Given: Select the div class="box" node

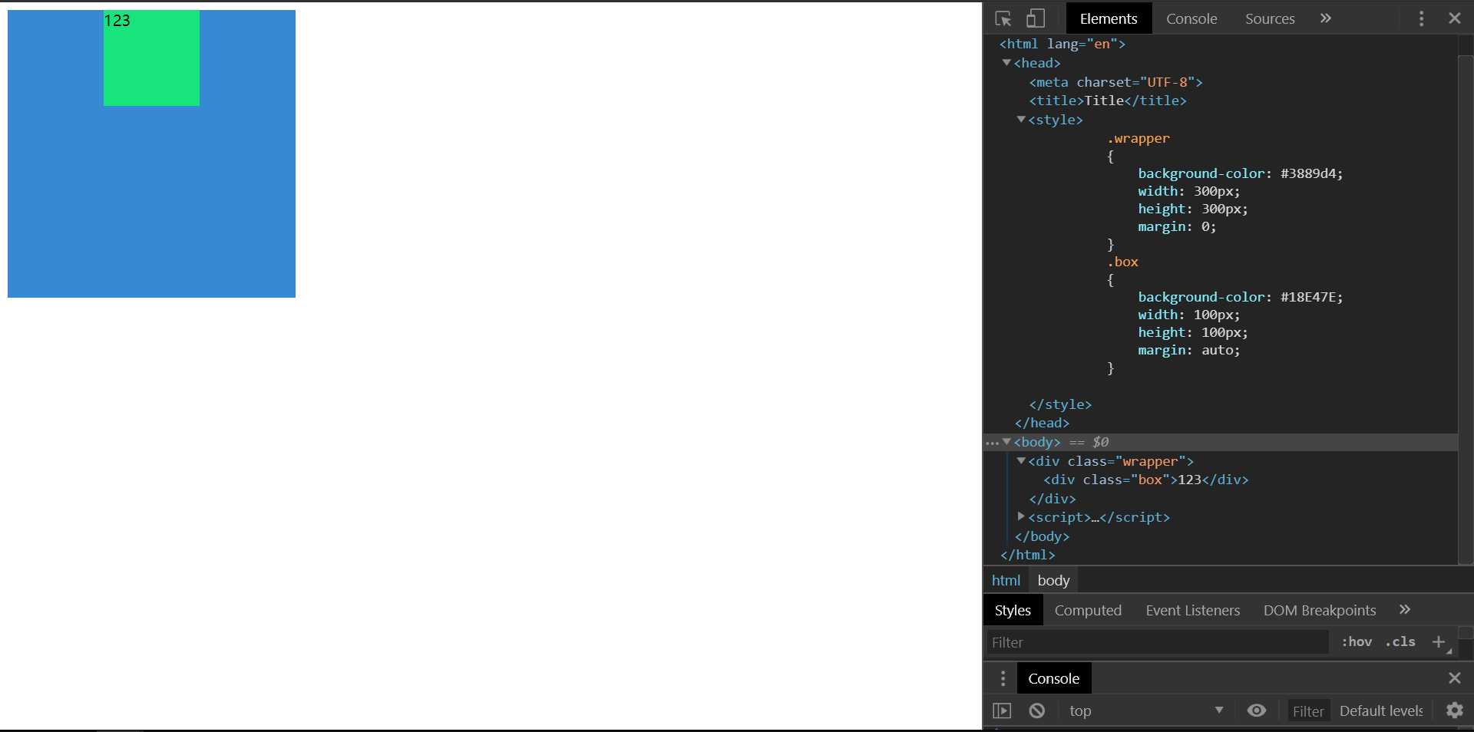Looking at the screenshot, I should coord(1145,480).
